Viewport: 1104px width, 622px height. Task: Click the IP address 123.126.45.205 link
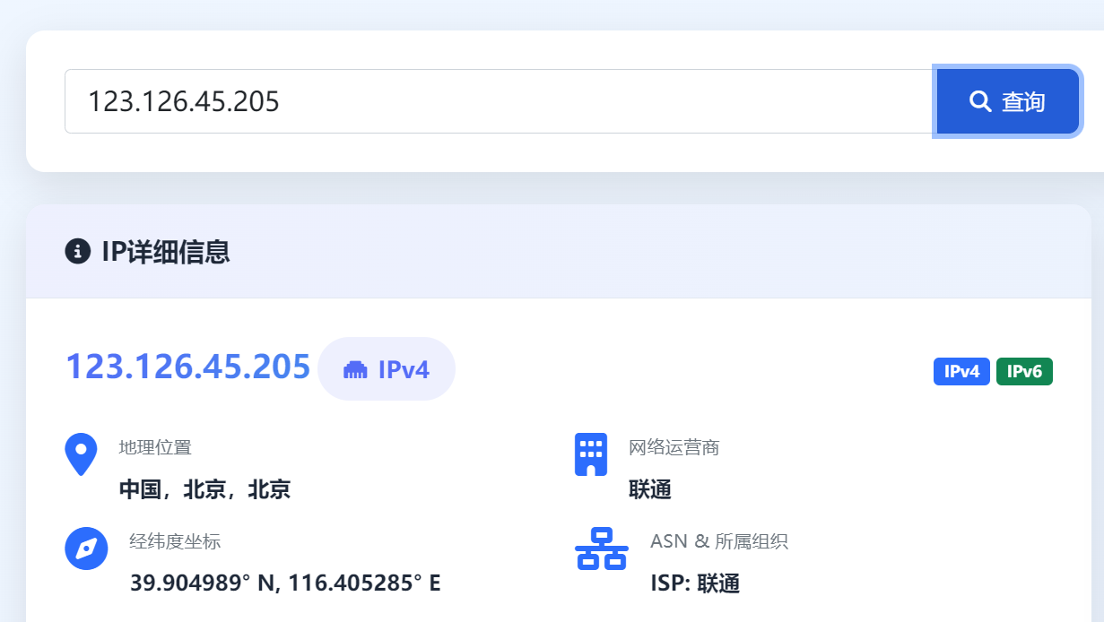coord(187,366)
